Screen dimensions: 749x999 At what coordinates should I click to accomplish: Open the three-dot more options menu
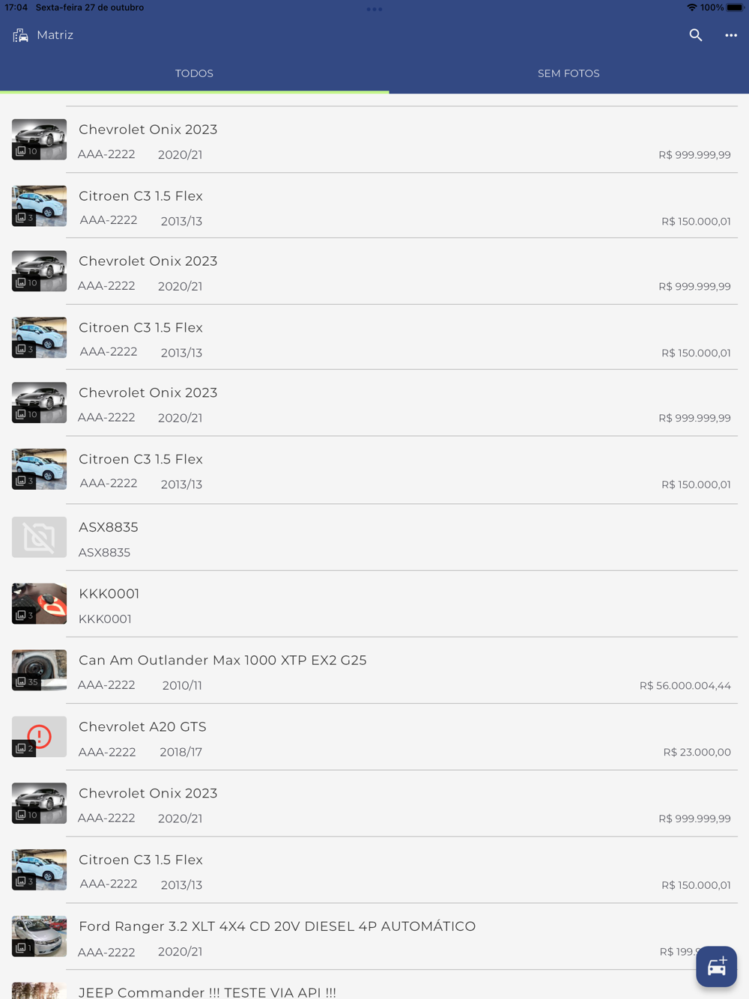pyautogui.click(x=731, y=35)
